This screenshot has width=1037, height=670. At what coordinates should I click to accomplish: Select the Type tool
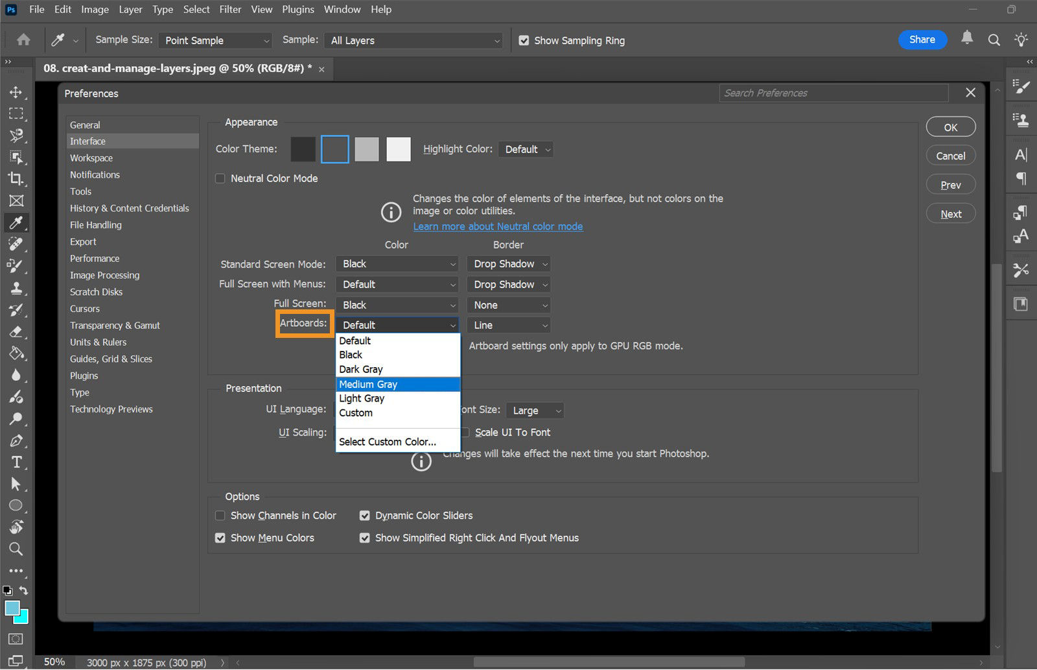point(16,462)
